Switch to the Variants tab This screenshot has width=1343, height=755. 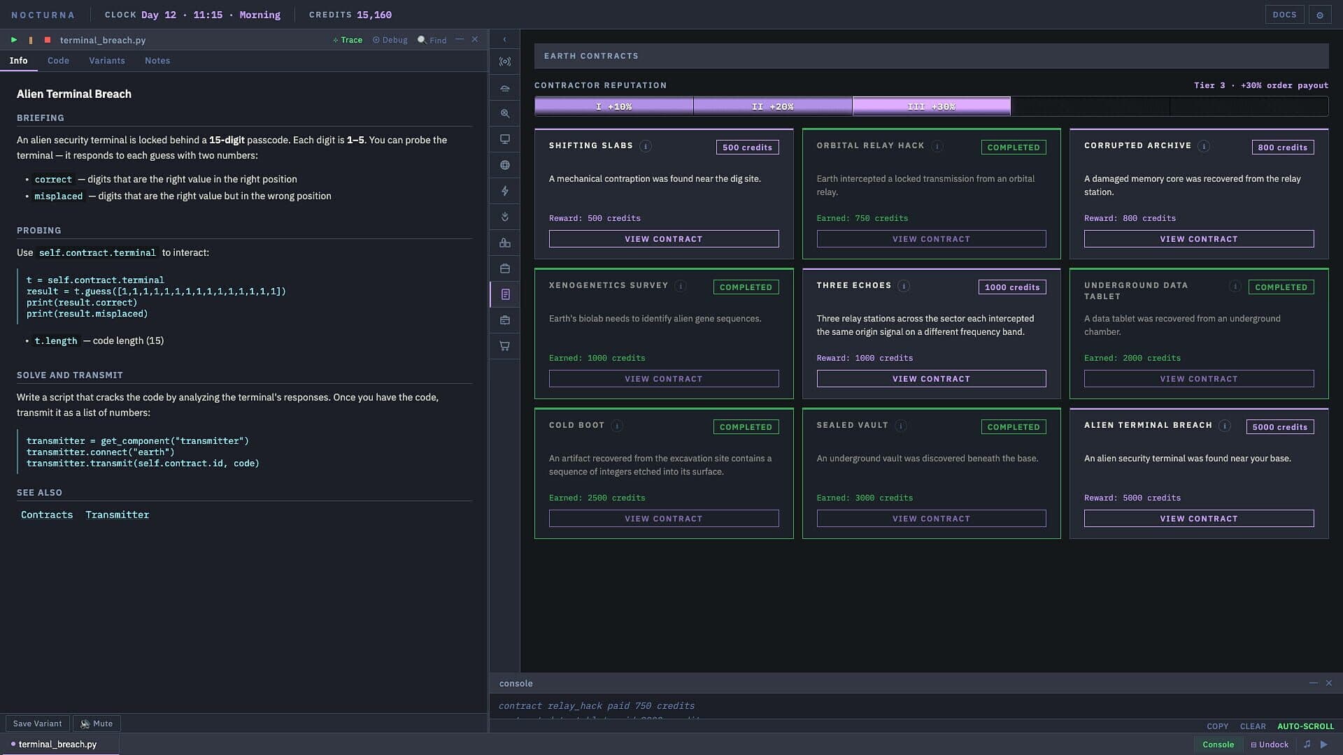107,61
